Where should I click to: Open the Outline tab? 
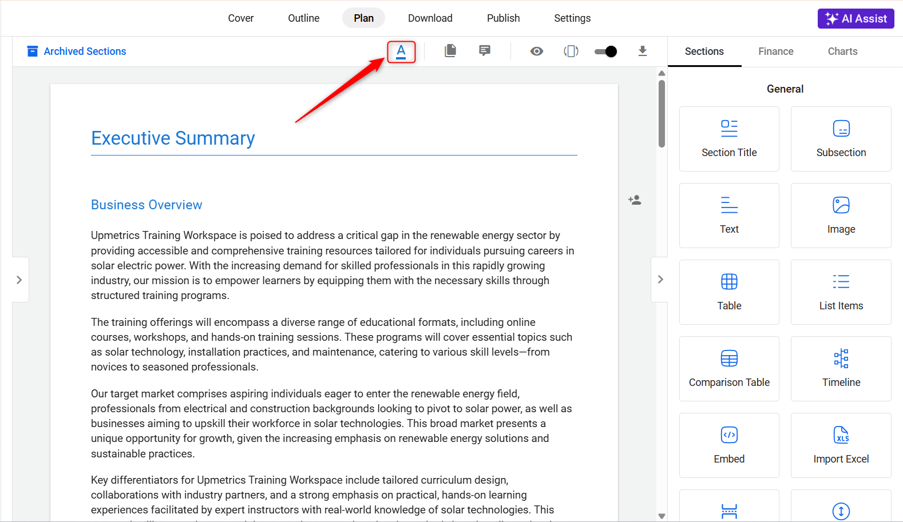pyautogui.click(x=304, y=18)
